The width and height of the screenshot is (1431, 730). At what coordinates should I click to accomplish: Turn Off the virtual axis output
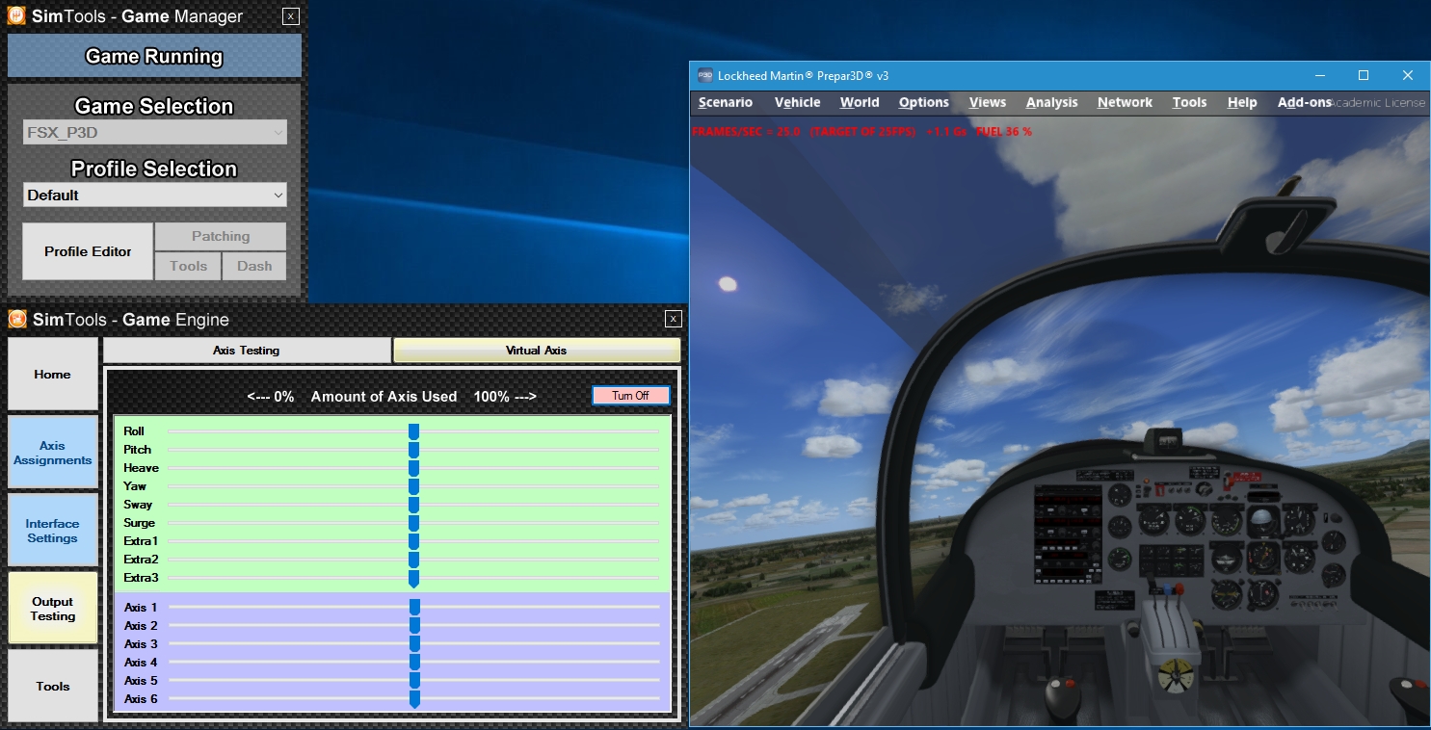click(630, 396)
